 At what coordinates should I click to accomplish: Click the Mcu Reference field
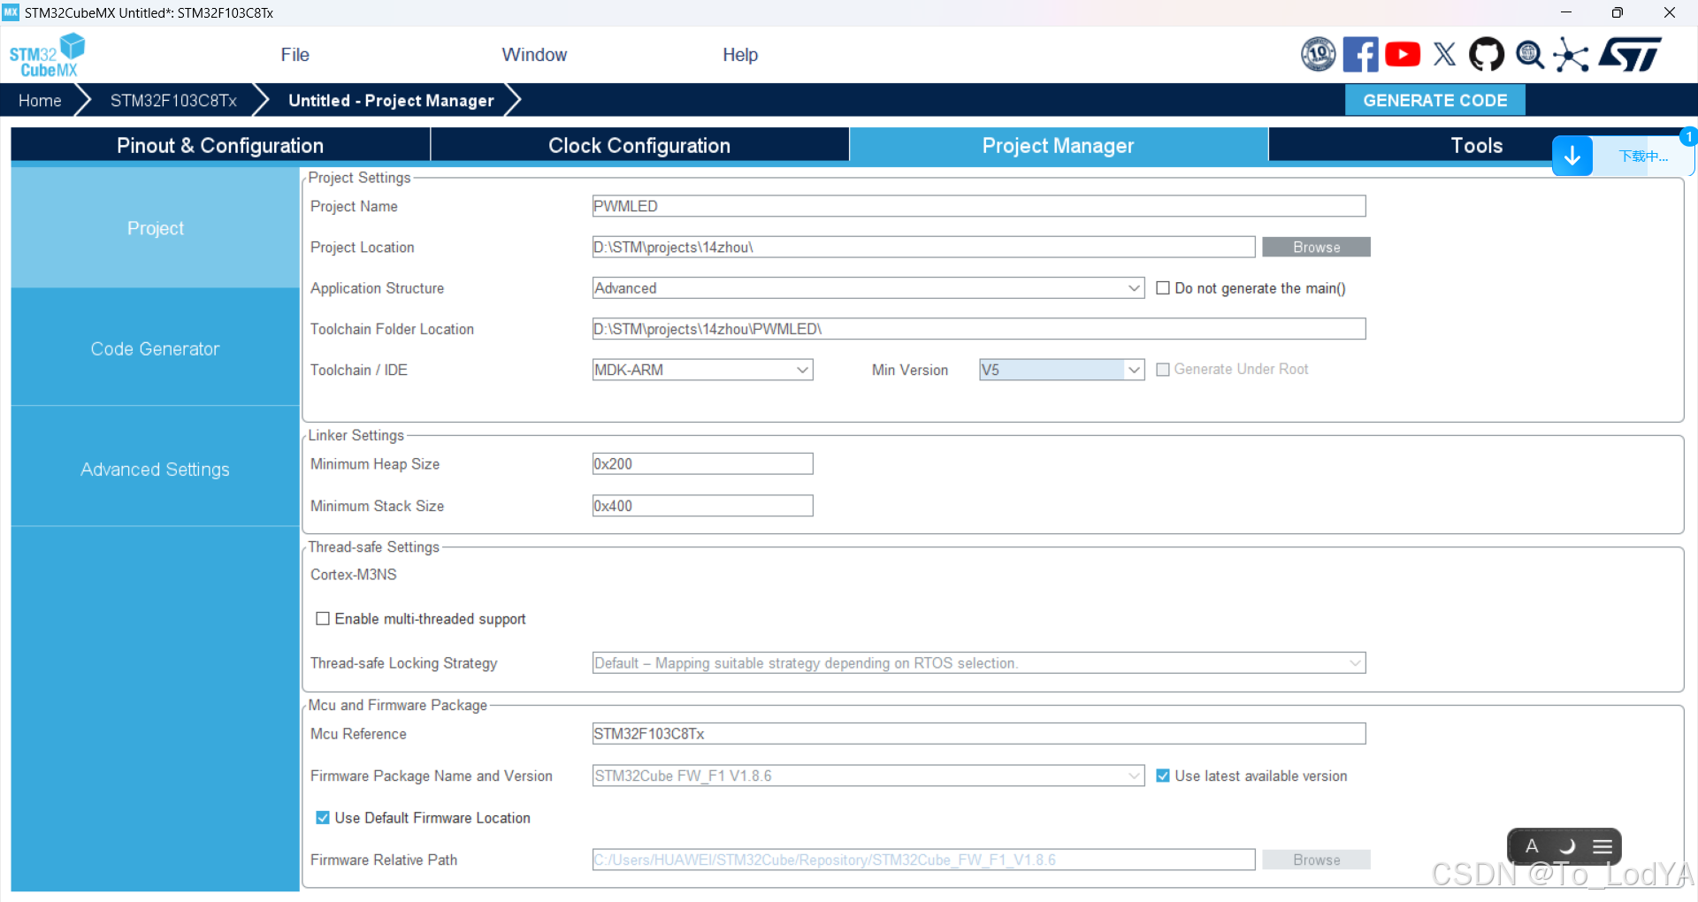(979, 734)
